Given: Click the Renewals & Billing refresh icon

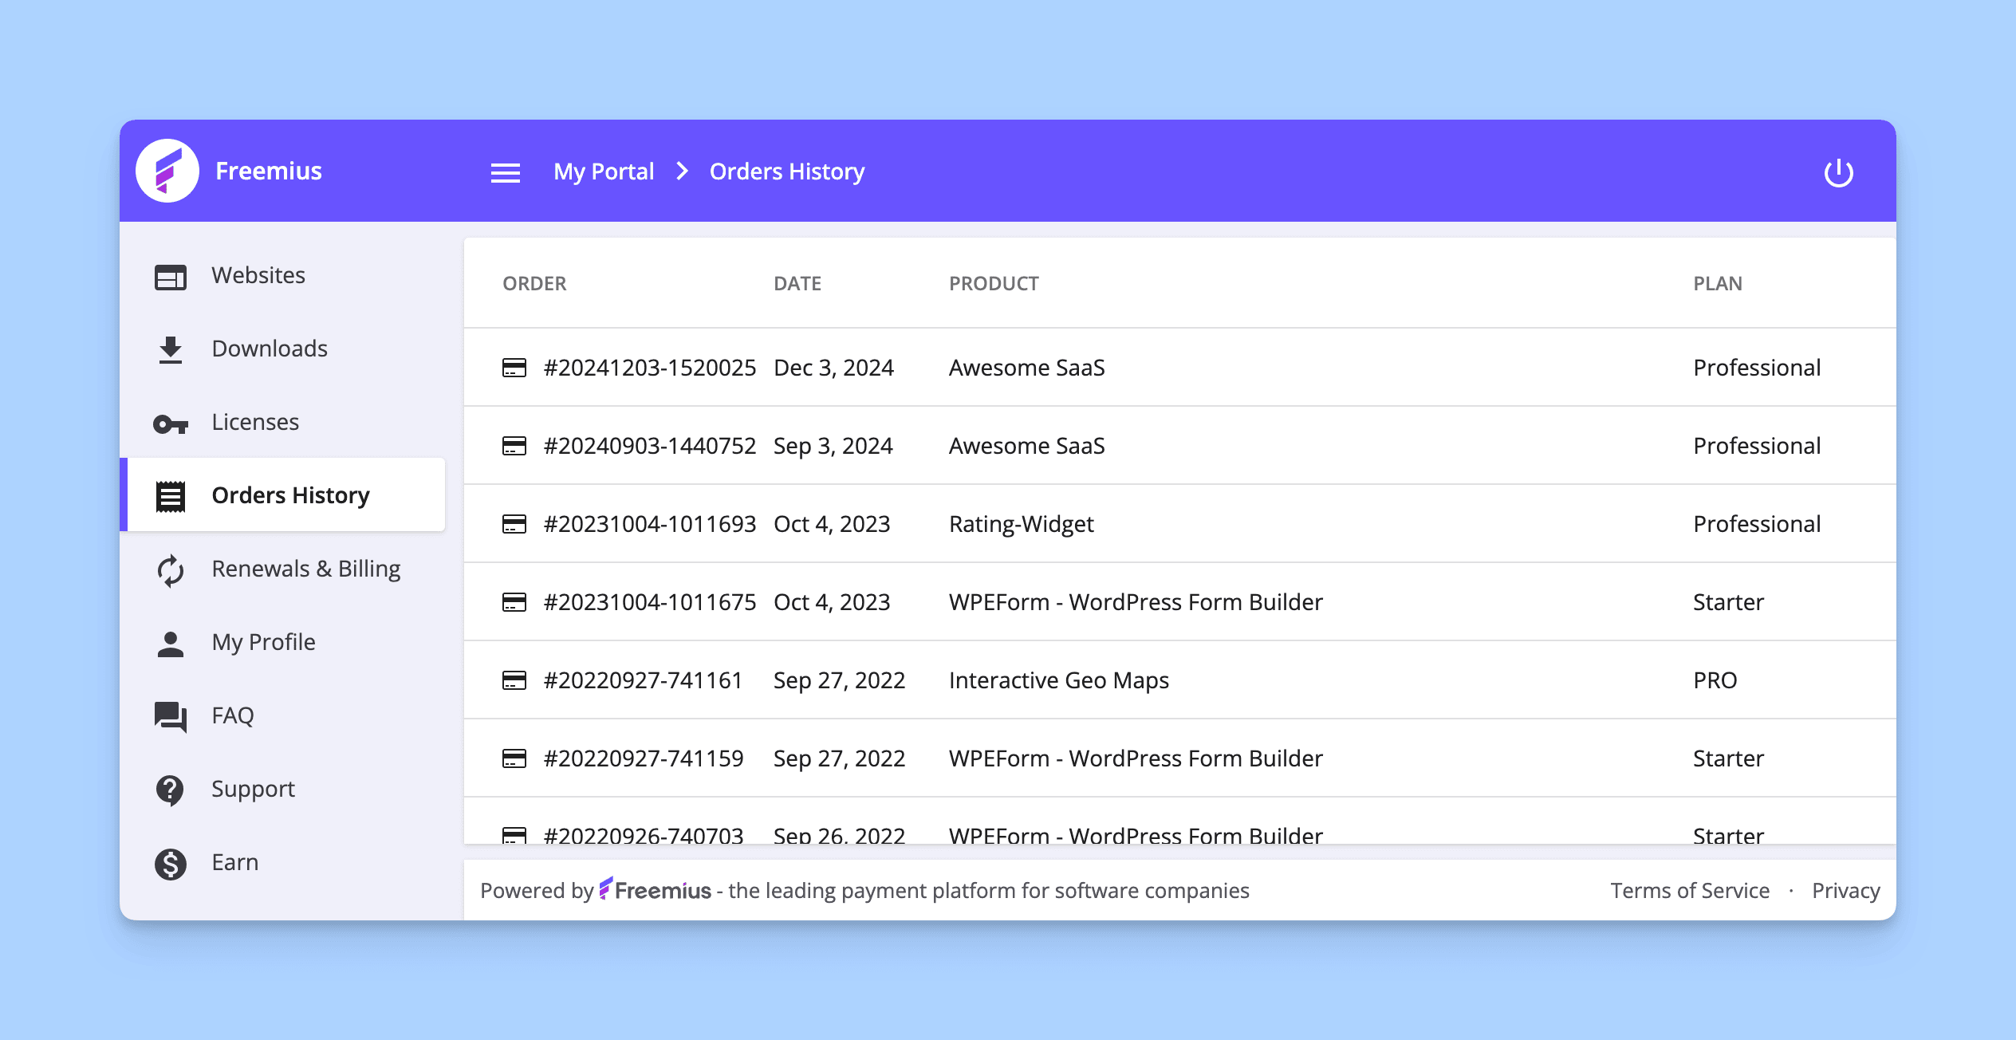Looking at the screenshot, I should pyautogui.click(x=170, y=570).
